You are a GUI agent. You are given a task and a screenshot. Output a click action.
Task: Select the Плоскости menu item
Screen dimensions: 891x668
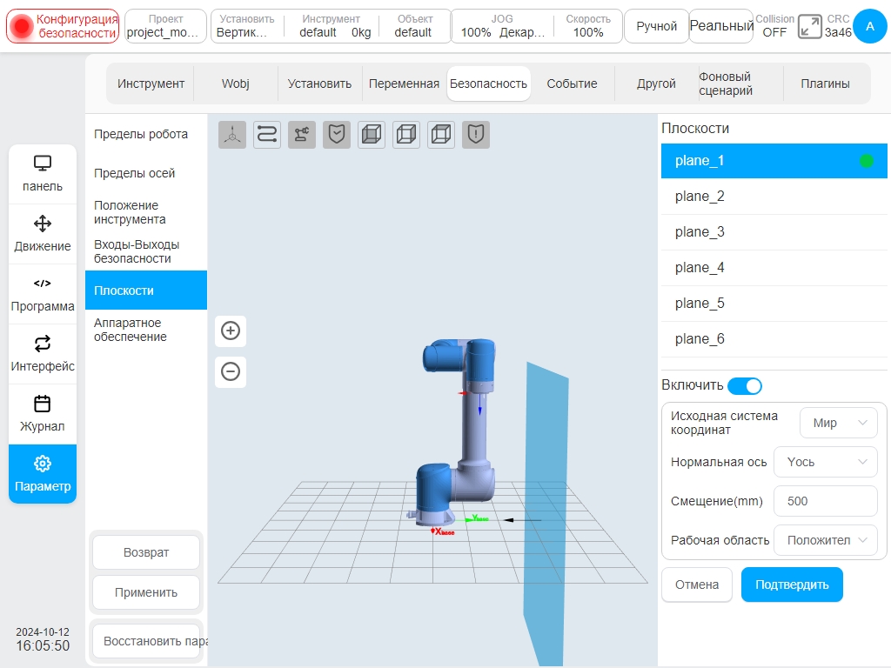146,291
